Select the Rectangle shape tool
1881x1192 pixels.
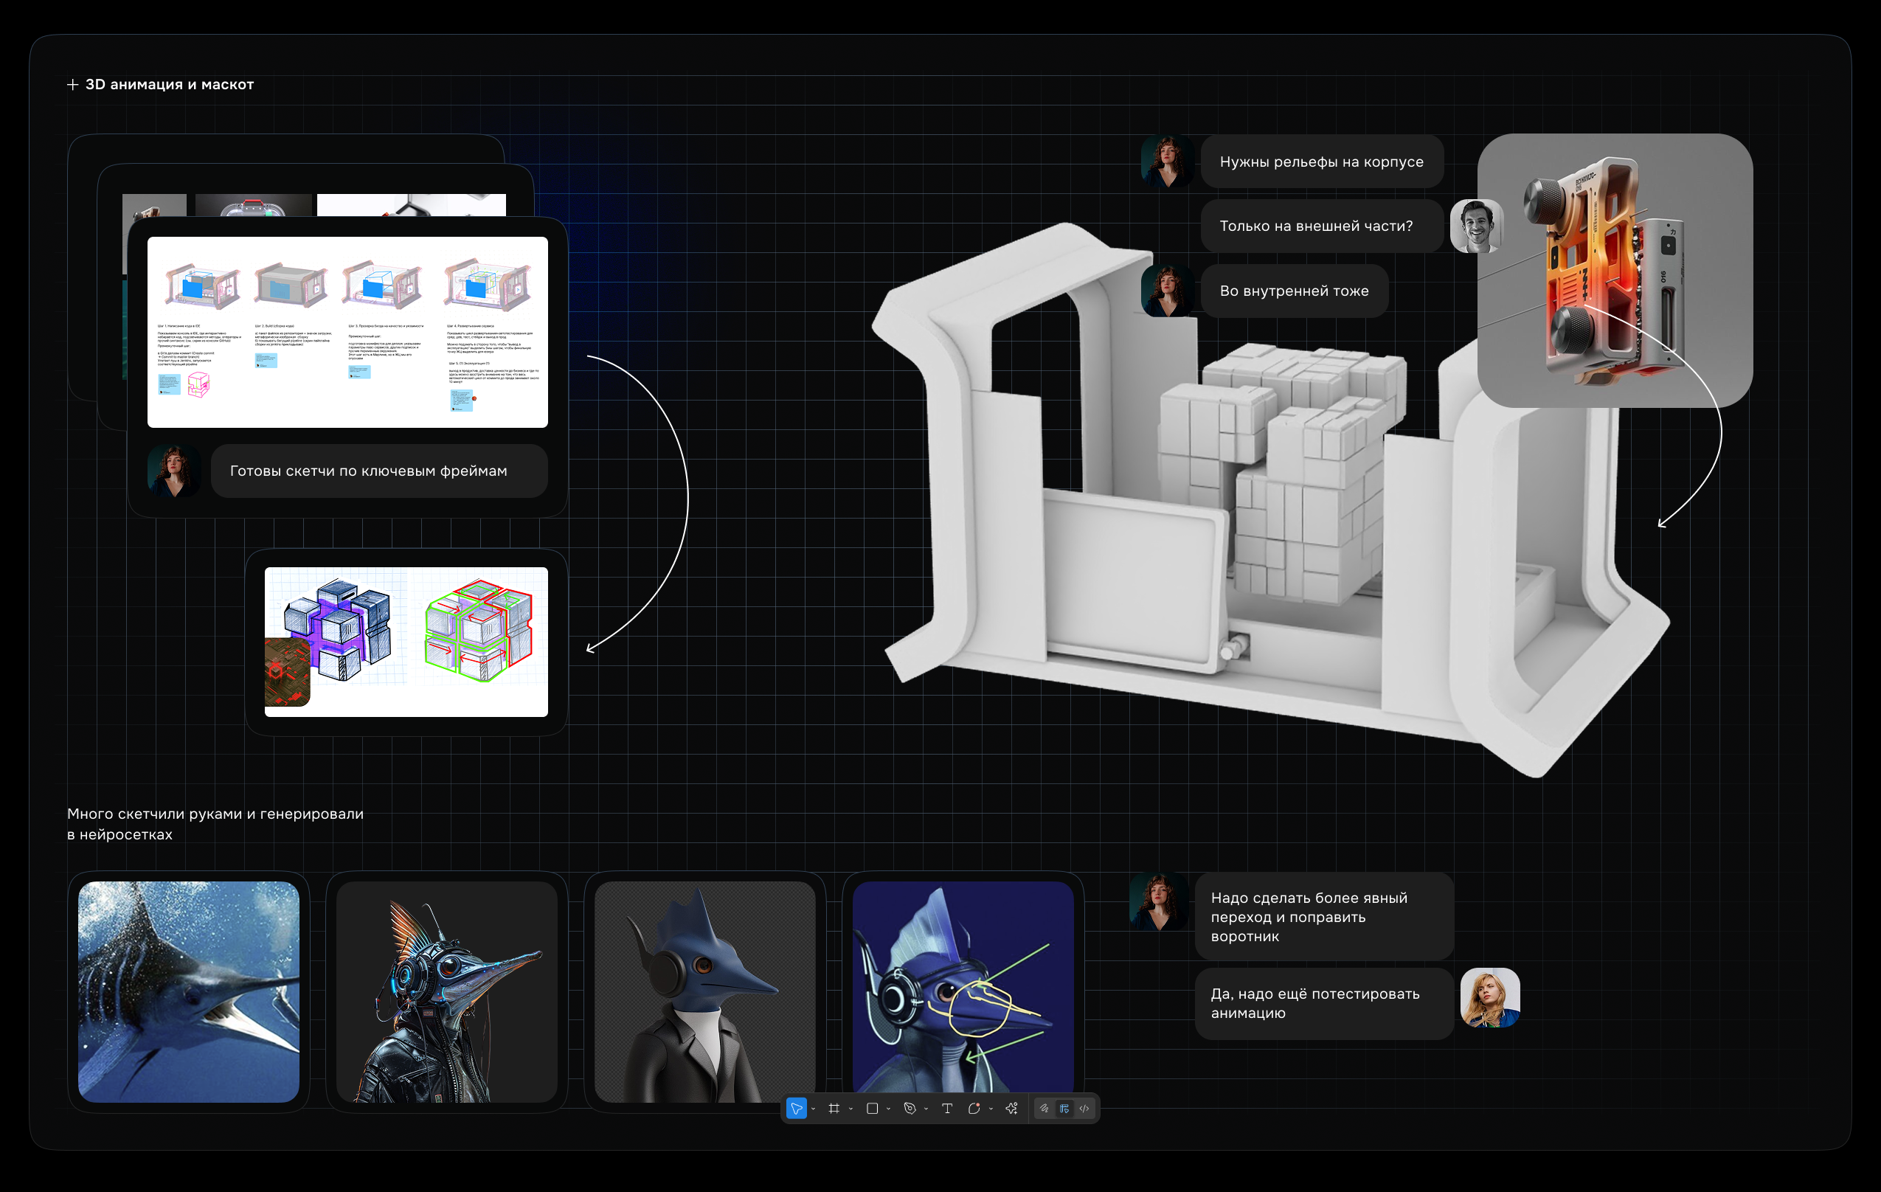tap(872, 1109)
